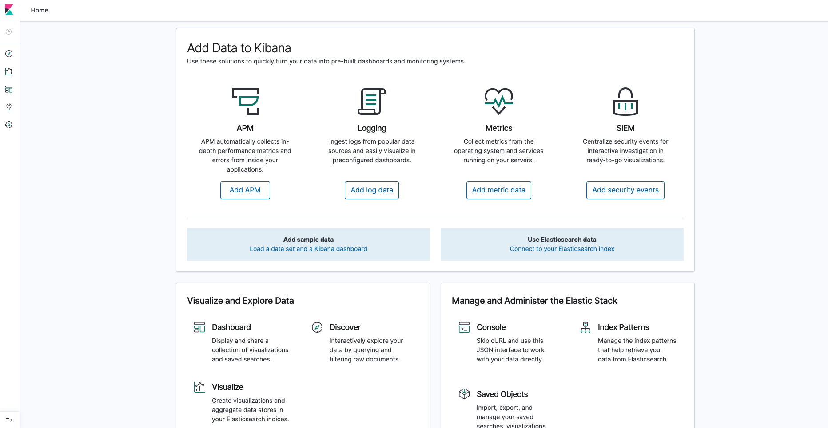Click the 'Use Elasticsearch data' heading
Image resolution: width=828 pixels, height=428 pixels.
pyautogui.click(x=562, y=240)
